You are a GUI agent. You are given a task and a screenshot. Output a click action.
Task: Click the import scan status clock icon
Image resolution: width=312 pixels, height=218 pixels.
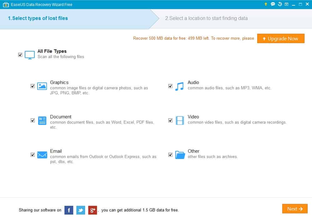click(280, 4)
